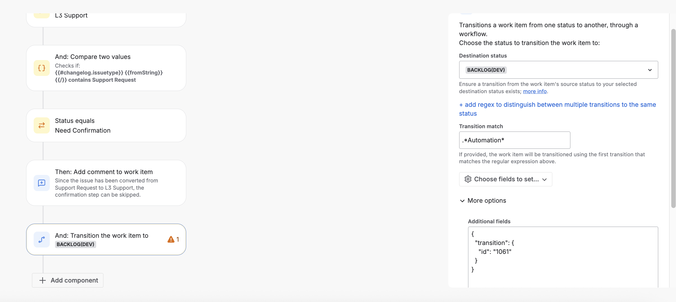The width and height of the screenshot is (676, 302).
Task: Select the And: Compare two values component
Action: (x=106, y=68)
